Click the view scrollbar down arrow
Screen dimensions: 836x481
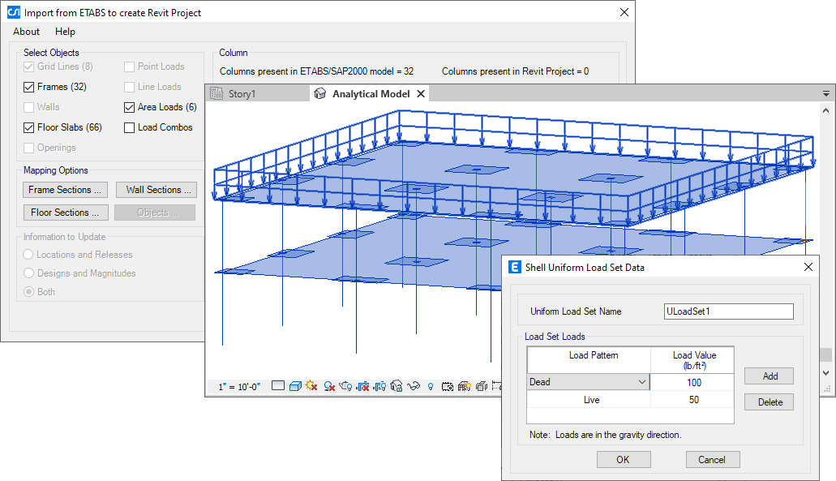pyautogui.click(x=826, y=373)
